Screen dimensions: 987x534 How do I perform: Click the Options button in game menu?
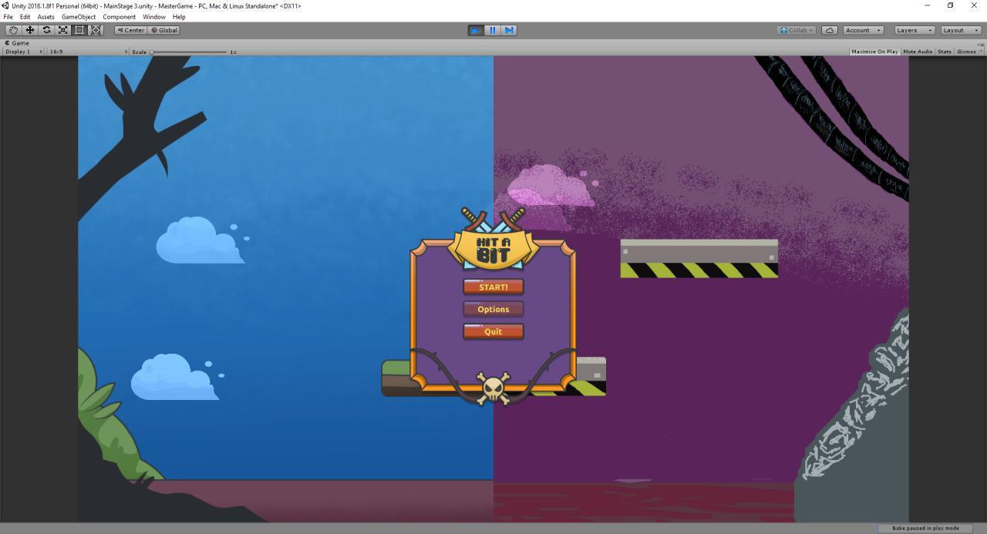coord(493,309)
